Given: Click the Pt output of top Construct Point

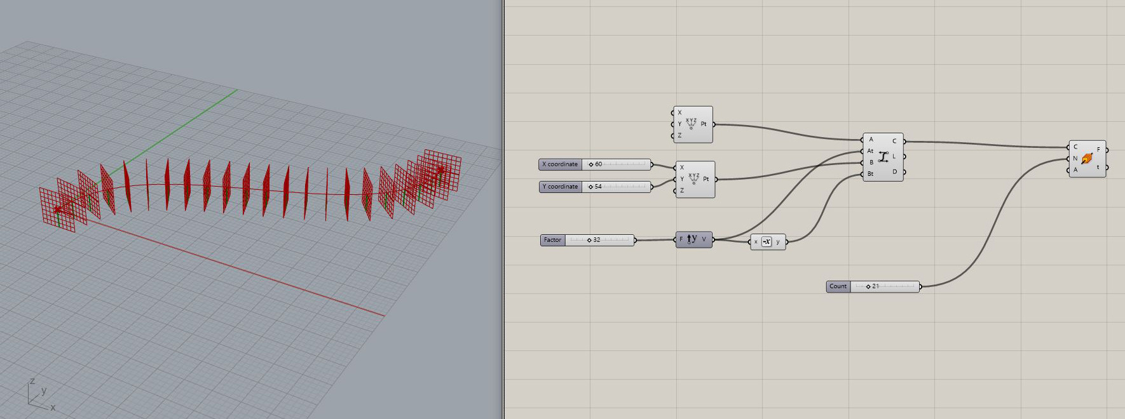Looking at the screenshot, I should 704,124.
